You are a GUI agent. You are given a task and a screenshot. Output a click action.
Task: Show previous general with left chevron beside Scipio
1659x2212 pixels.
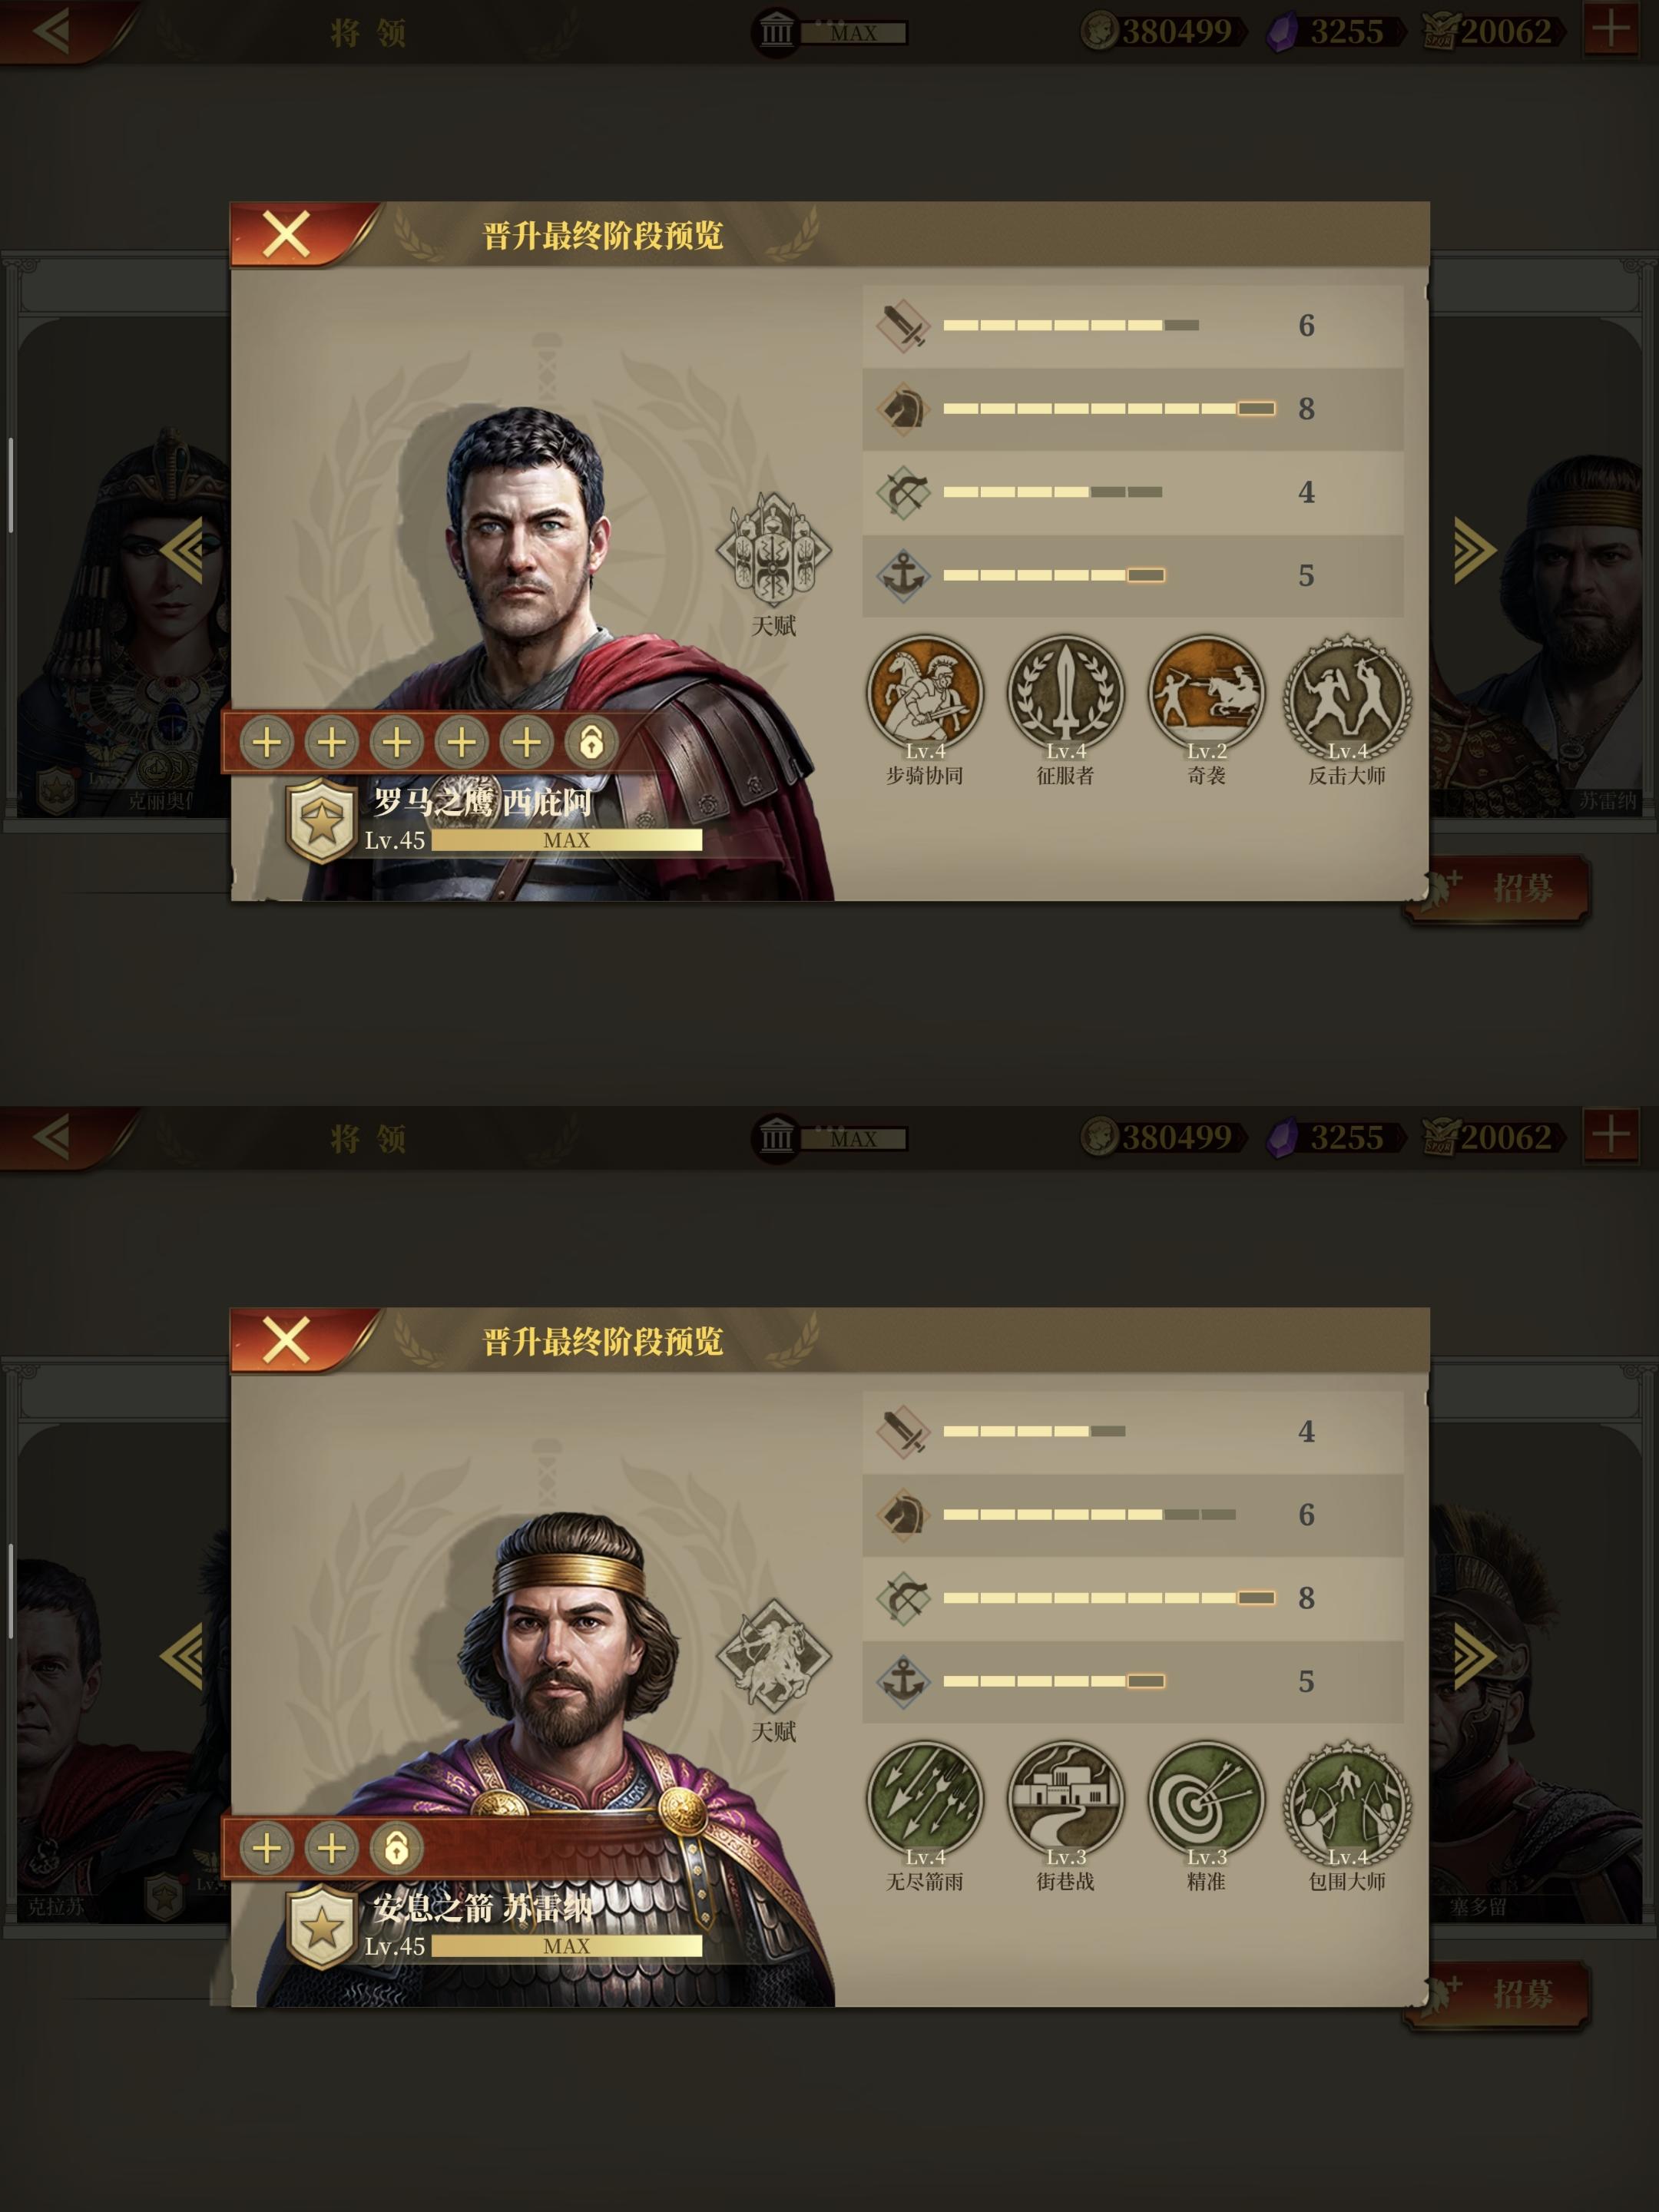(182, 549)
